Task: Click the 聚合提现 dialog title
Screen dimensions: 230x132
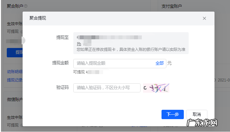Action: pos(38,18)
